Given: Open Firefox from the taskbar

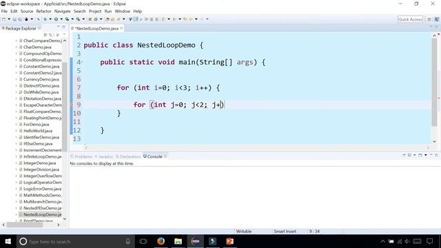Looking at the screenshot, I should tap(161, 241).
